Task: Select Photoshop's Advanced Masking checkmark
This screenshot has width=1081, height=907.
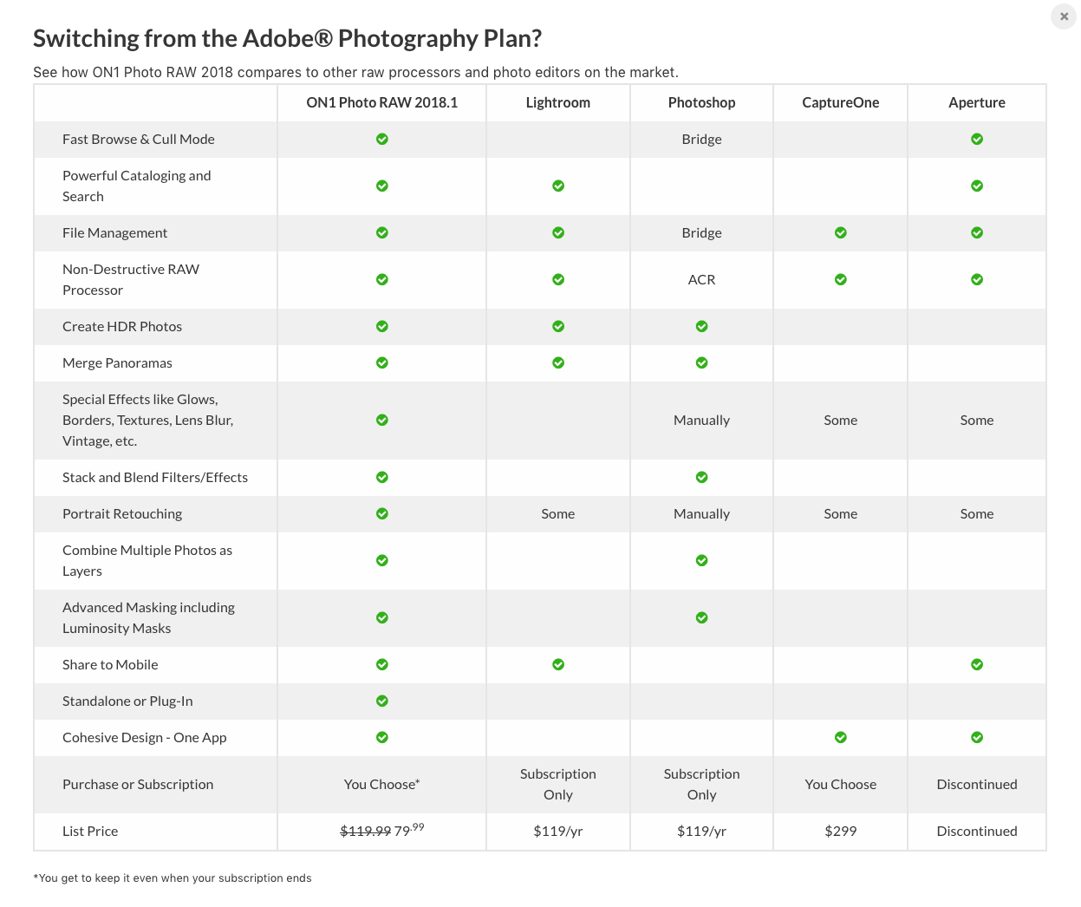Action: [701, 617]
